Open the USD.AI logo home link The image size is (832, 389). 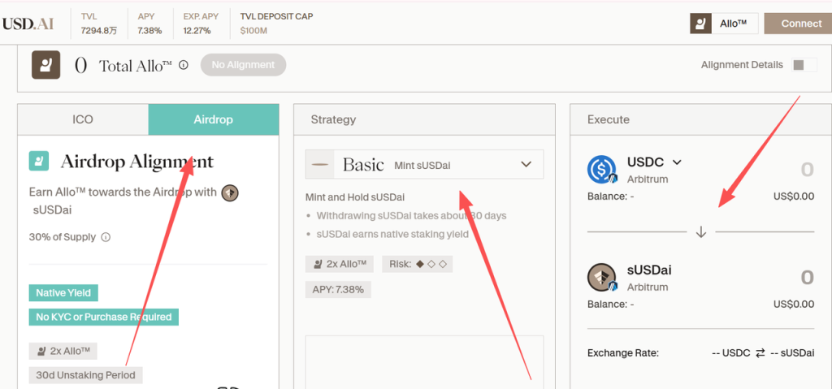tap(28, 24)
